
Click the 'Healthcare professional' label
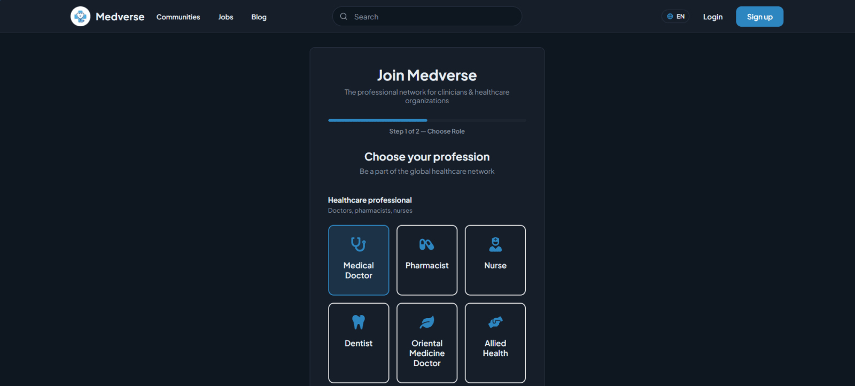tap(370, 200)
